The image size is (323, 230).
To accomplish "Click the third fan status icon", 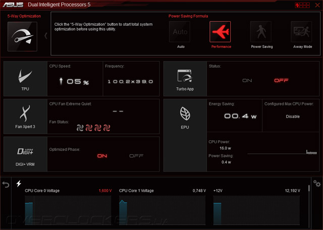I will click(x=97, y=128).
